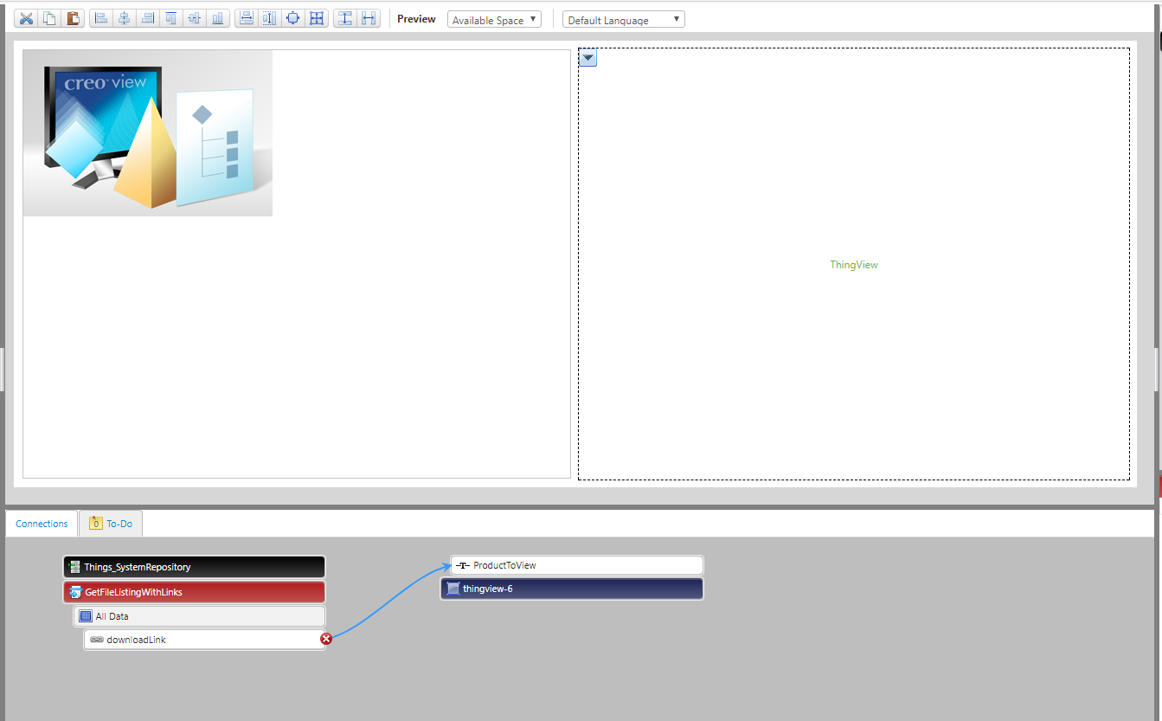Screen dimensions: 1162x721
Task: Click the Copy icon
Action: point(49,17)
